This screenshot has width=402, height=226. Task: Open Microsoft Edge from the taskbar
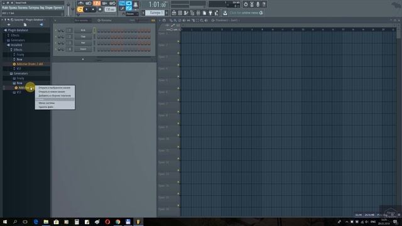click(x=36, y=222)
